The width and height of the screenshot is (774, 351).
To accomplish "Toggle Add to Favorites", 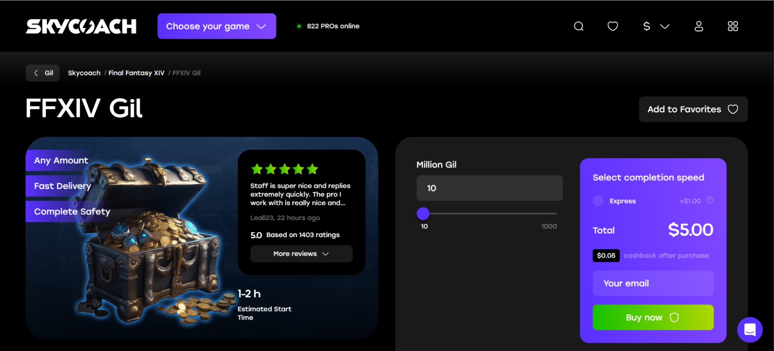I will point(693,109).
